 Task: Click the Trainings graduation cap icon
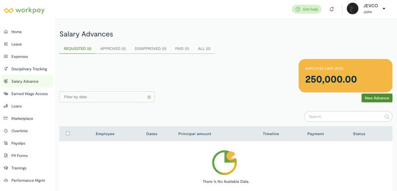tap(6, 168)
